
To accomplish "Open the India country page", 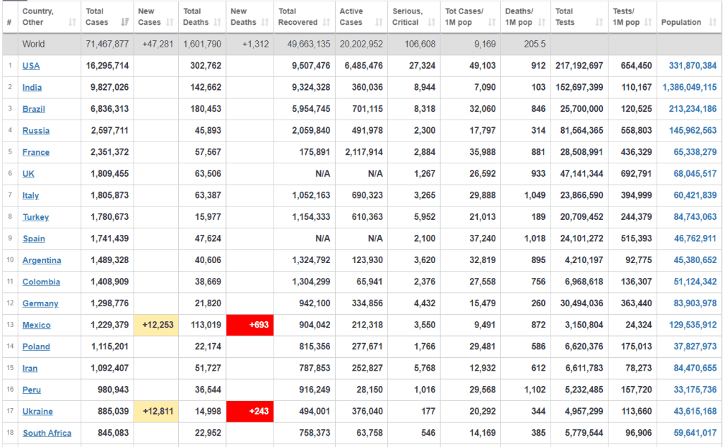I will click(32, 88).
